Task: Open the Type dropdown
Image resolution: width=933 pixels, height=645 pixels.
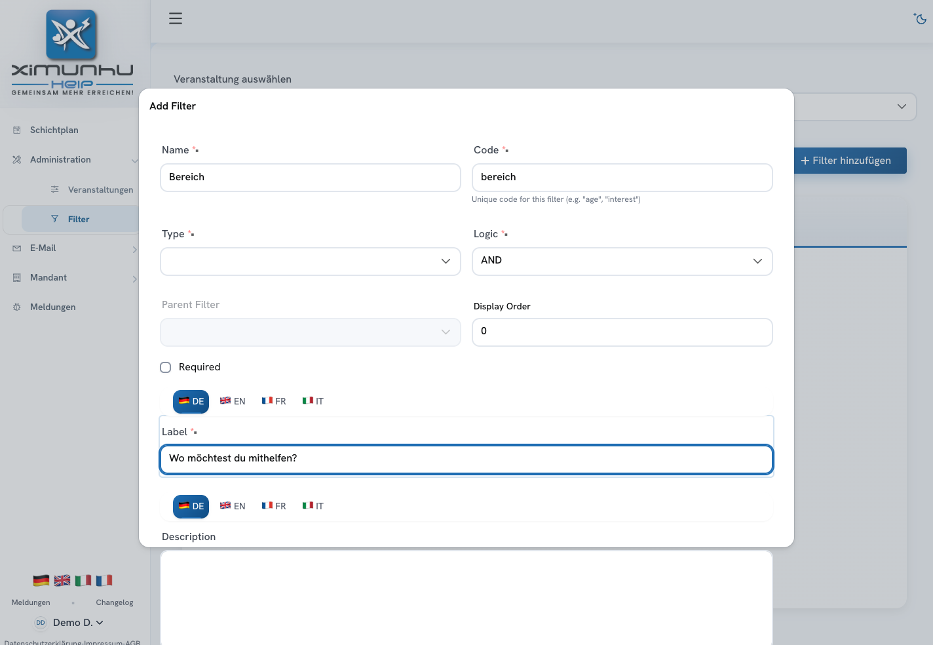Action: (x=311, y=262)
